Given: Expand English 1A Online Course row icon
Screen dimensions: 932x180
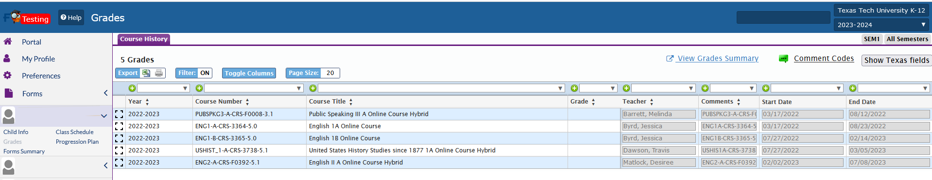Looking at the screenshot, I should click(x=119, y=126).
